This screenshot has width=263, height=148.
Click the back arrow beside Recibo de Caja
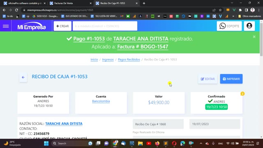tap(23, 77)
